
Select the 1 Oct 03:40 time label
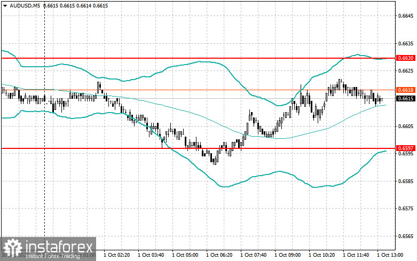pos(151,255)
